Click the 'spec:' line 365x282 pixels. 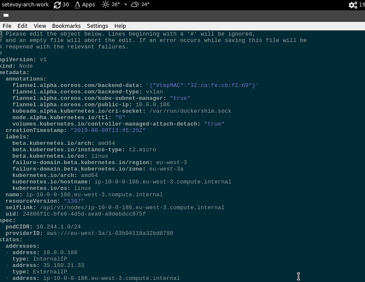coord(8,220)
